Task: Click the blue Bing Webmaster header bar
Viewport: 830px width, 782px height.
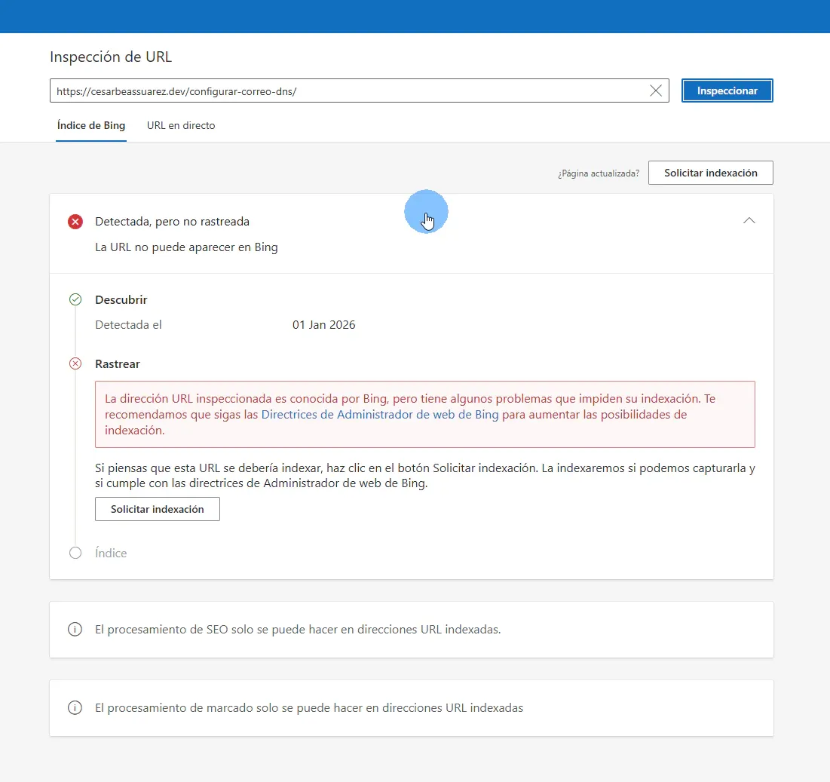Action: (x=415, y=16)
